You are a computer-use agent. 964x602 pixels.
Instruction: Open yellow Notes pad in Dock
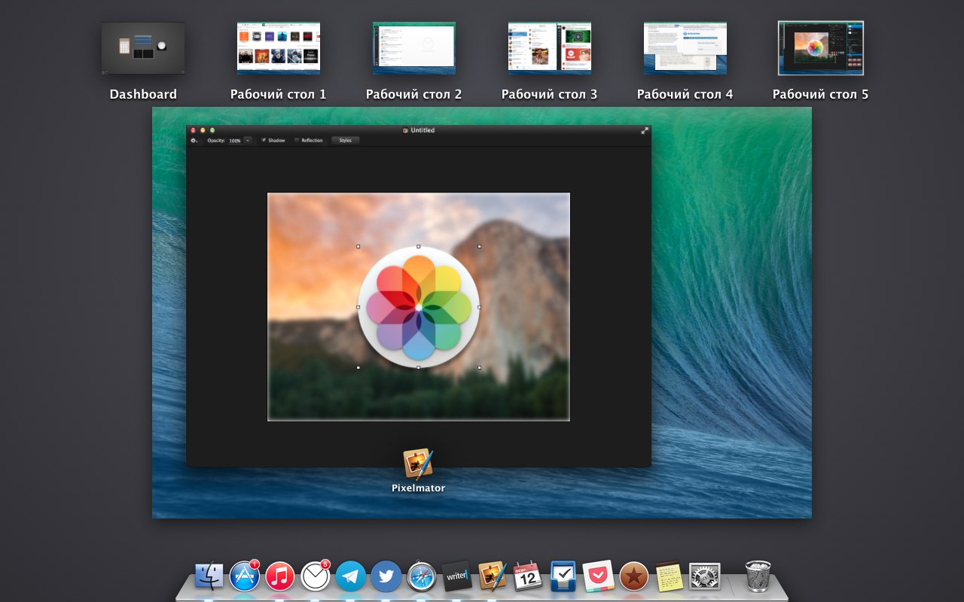pos(669,576)
